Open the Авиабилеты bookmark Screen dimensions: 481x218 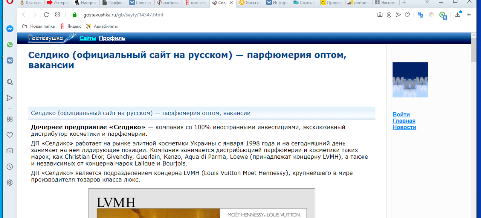pyautogui.click(x=102, y=26)
